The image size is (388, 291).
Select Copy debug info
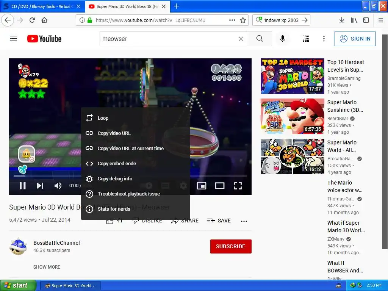(x=136, y=179)
